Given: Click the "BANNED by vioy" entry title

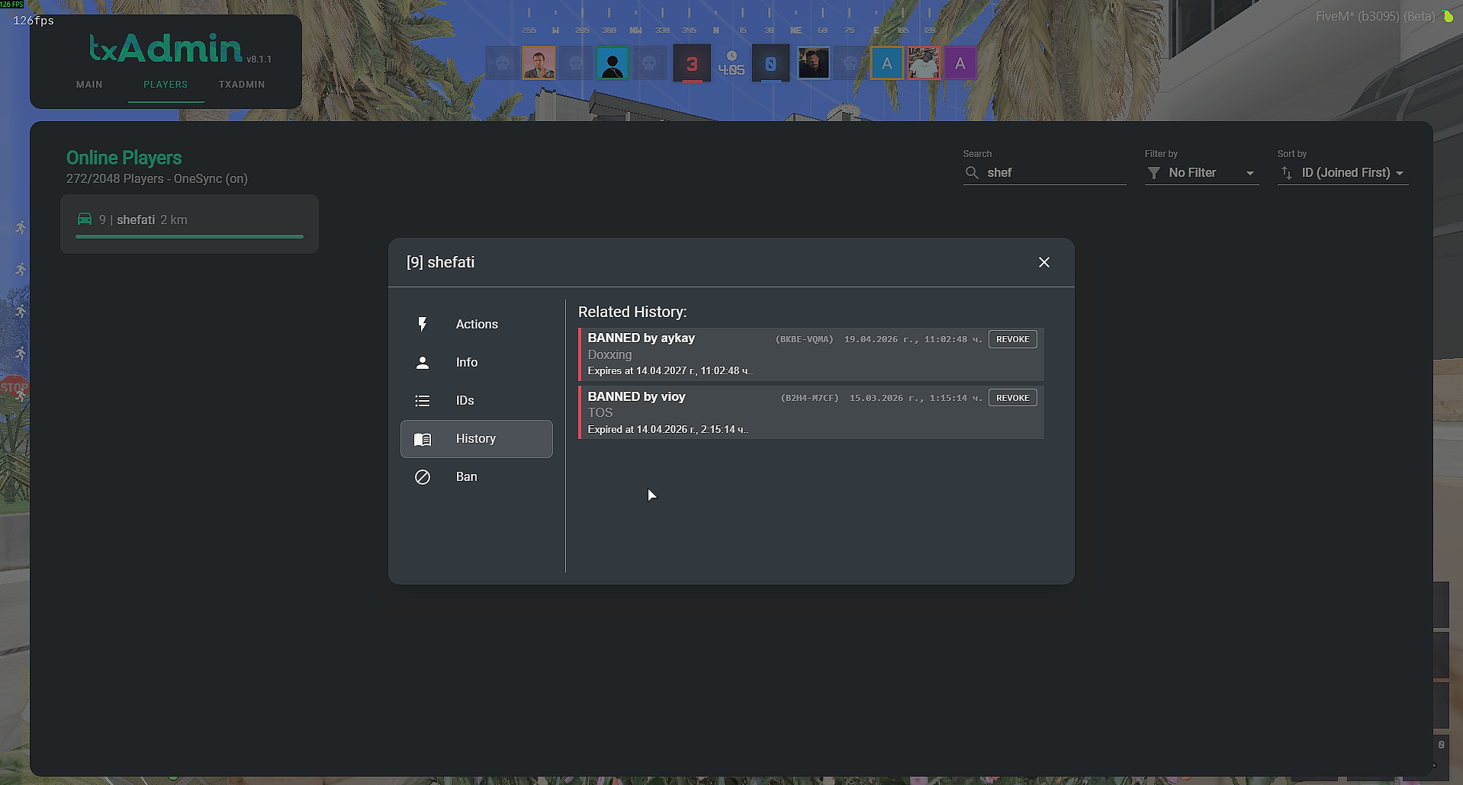Looking at the screenshot, I should (637, 397).
